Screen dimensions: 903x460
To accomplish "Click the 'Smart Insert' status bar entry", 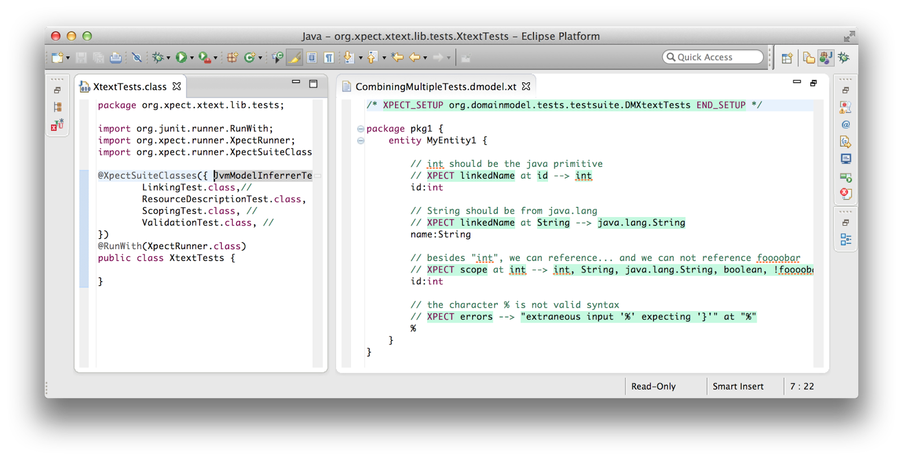I will click(x=738, y=386).
